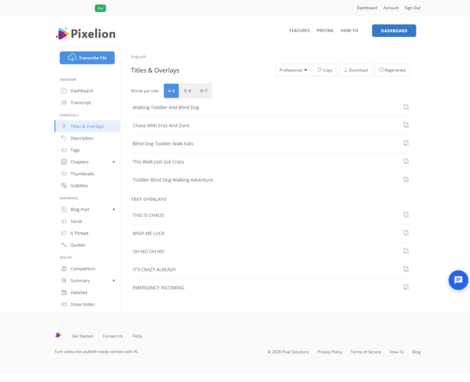Open Transcript in the sidebar
The height and width of the screenshot is (382, 470).
87,103
